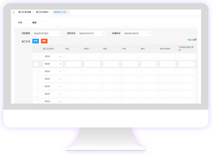Click the blue 新增 button

tap(36, 41)
